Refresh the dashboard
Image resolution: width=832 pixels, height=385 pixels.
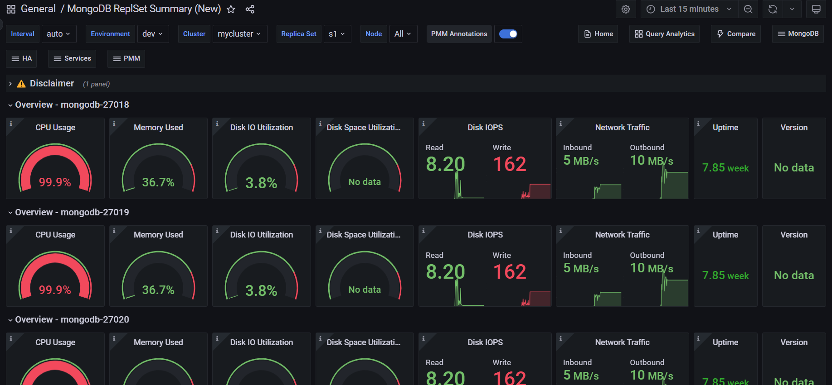tap(773, 10)
